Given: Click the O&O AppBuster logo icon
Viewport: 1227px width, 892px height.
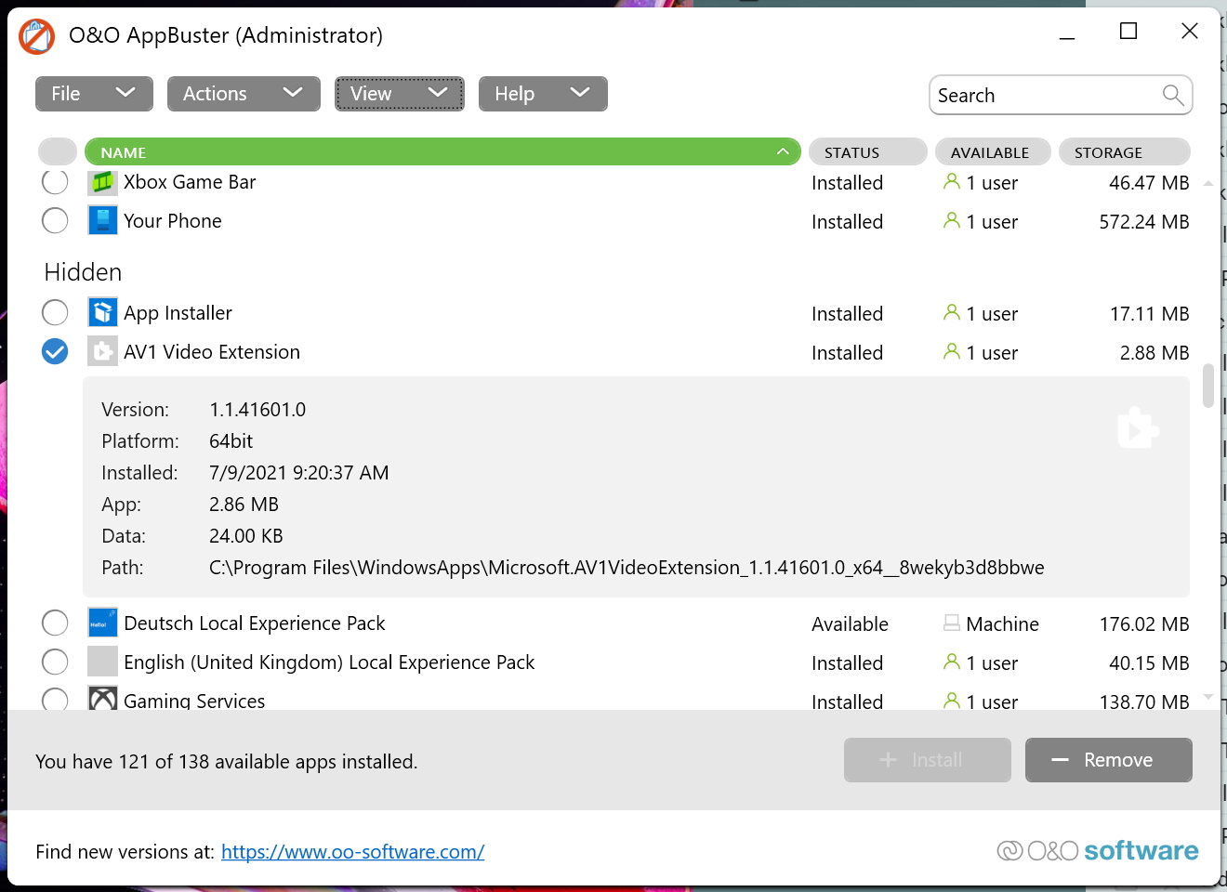Looking at the screenshot, I should [37, 36].
